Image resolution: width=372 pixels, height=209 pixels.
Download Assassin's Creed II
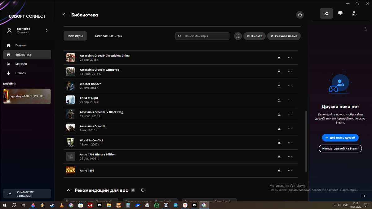pyautogui.click(x=279, y=128)
